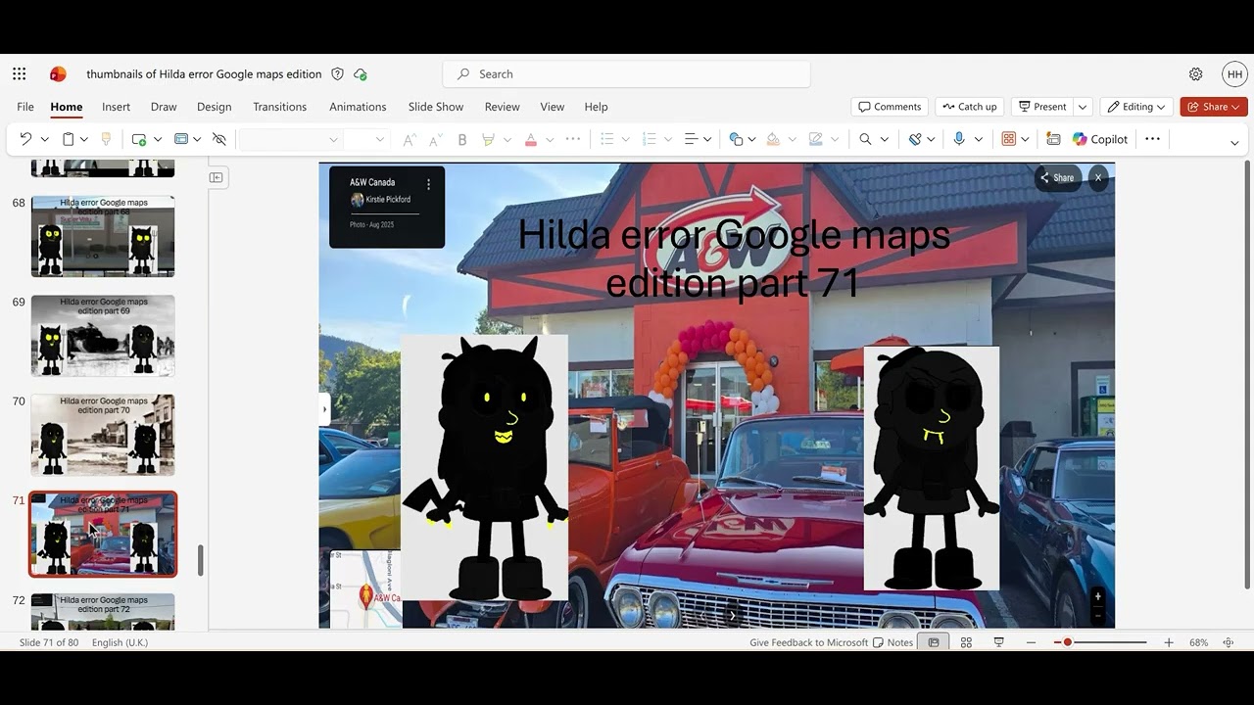Select the Format Painter brush
The width and height of the screenshot is (1254, 705).
point(106,139)
